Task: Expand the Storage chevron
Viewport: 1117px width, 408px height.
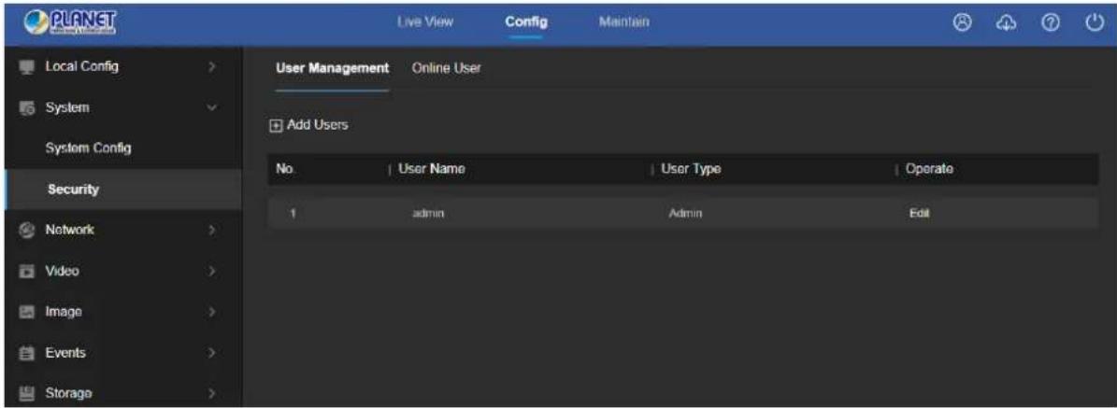Action: 211,393
